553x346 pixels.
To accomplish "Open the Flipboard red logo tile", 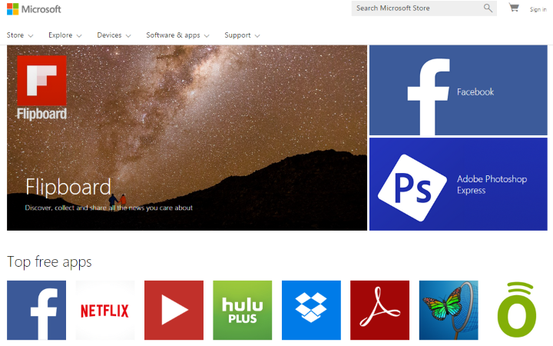I will (x=41, y=81).
